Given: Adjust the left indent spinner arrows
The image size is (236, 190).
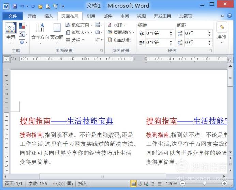Looking at the screenshot, I should [x=171, y=33].
